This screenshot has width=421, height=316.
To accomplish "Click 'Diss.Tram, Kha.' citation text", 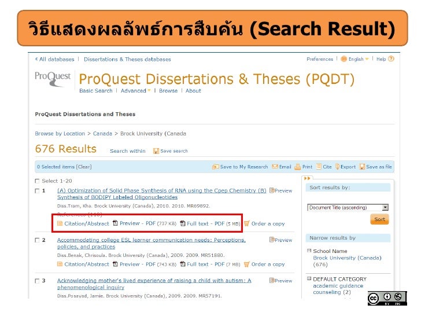I will (x=75, y=206).
